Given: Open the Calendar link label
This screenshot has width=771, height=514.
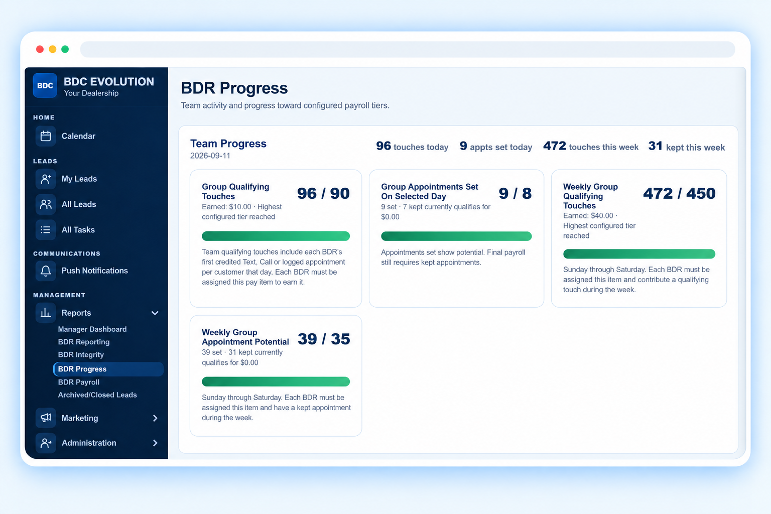Looking at the screenshot, I should (78, 136).
